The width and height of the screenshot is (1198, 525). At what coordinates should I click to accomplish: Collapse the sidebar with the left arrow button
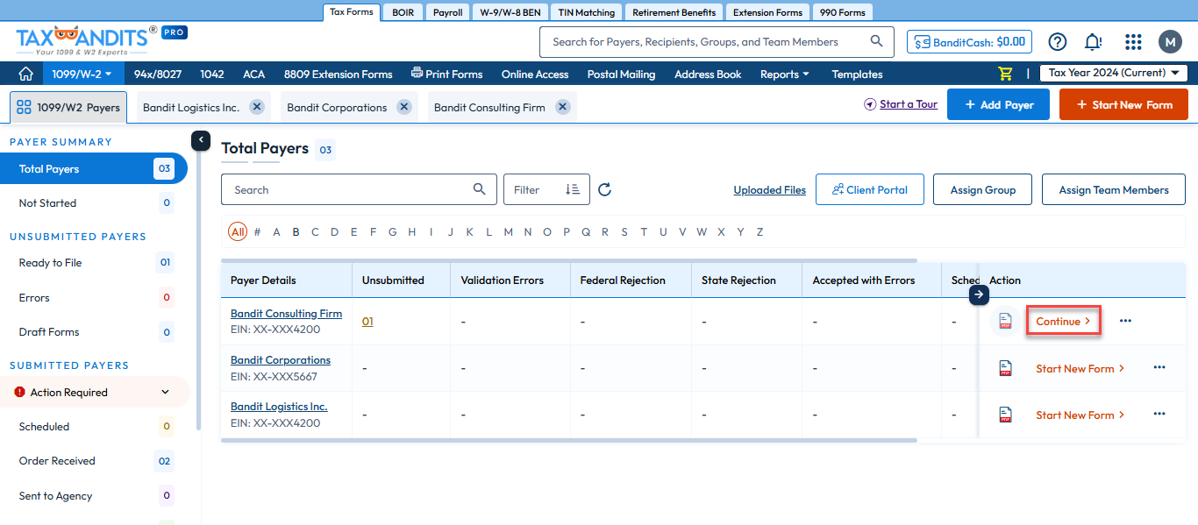click(x=201, y=139)
